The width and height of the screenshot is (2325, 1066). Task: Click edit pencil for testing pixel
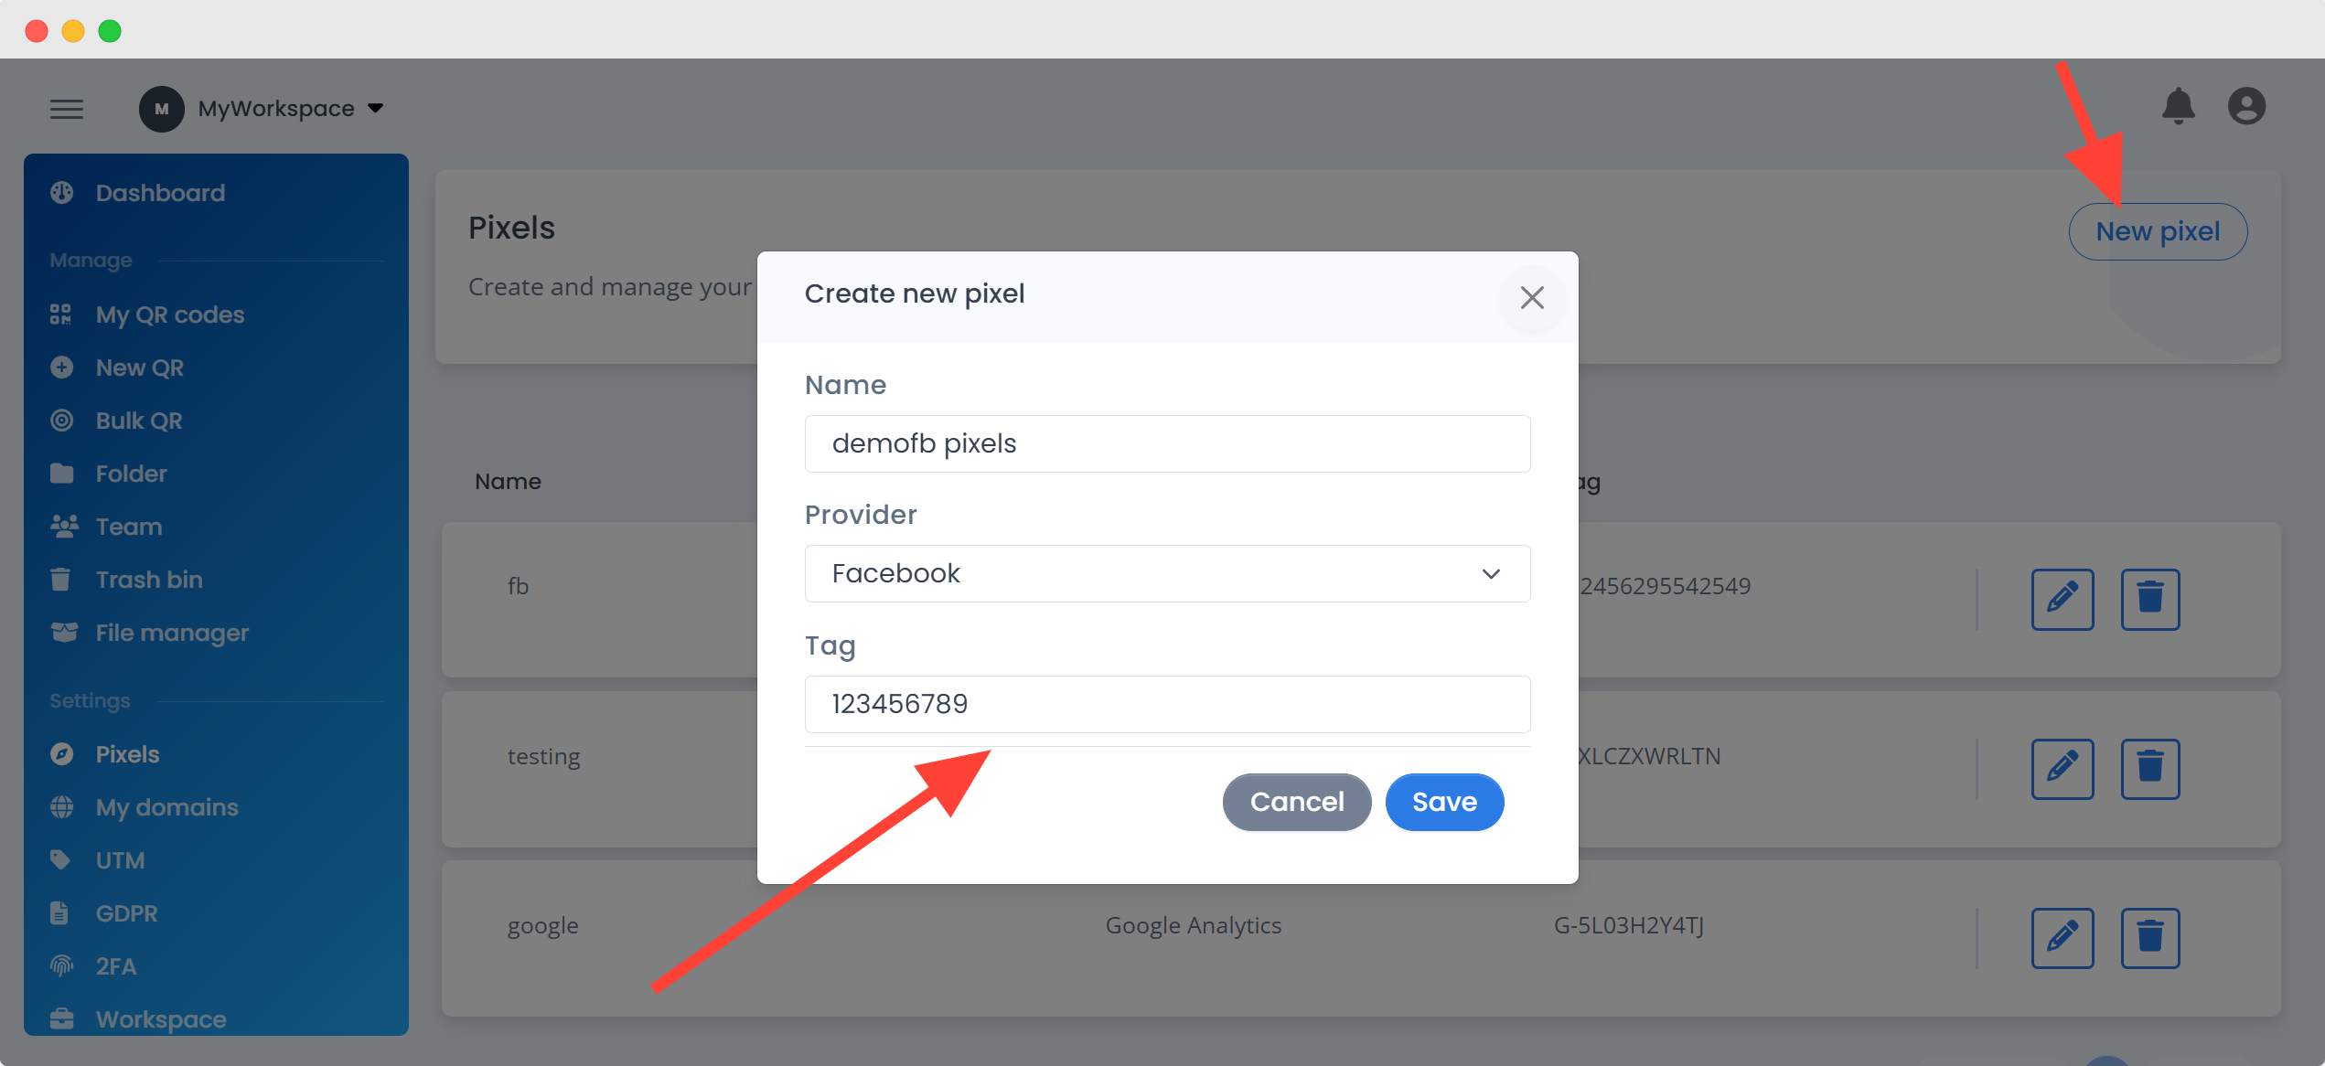(2062, 768)
